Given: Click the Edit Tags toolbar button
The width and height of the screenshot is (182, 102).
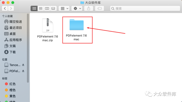Looking at the screenshot, I should (100, 9).
